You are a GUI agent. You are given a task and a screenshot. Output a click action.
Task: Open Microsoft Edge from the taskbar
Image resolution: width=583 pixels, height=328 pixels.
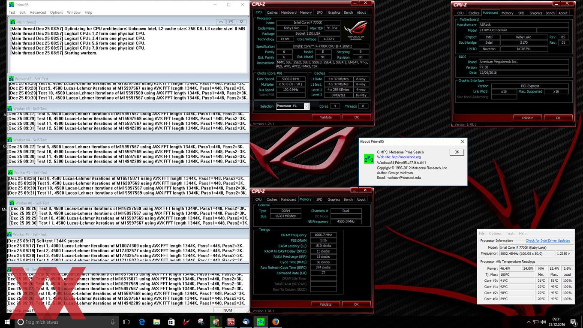[x=142, y=322]
